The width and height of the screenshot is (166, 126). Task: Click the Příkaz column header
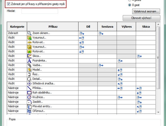tap(53, 27)
